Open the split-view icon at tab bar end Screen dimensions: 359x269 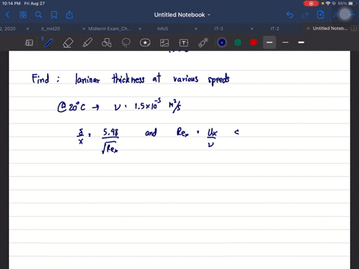pyautogui.click(x=354, y=28)
